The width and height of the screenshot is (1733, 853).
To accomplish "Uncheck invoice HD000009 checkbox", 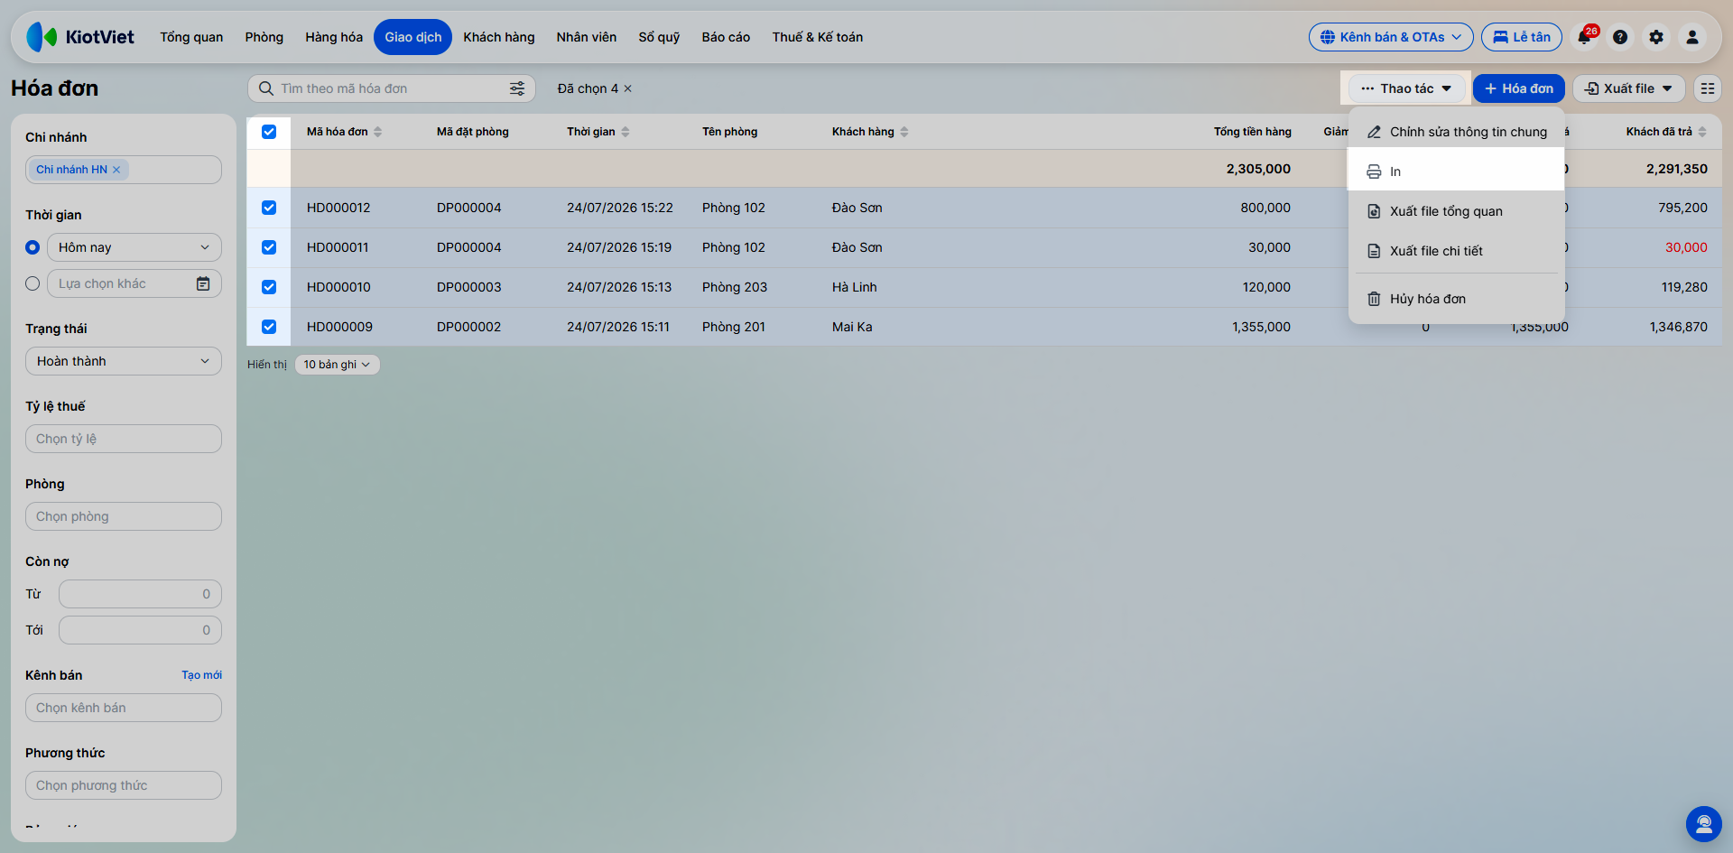I will tap(269, 327).
